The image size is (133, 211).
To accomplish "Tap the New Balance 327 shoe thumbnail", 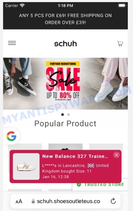I will (26, 167).
